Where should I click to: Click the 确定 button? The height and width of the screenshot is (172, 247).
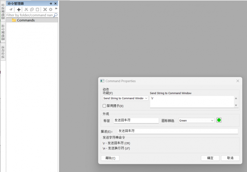[210, 158]
